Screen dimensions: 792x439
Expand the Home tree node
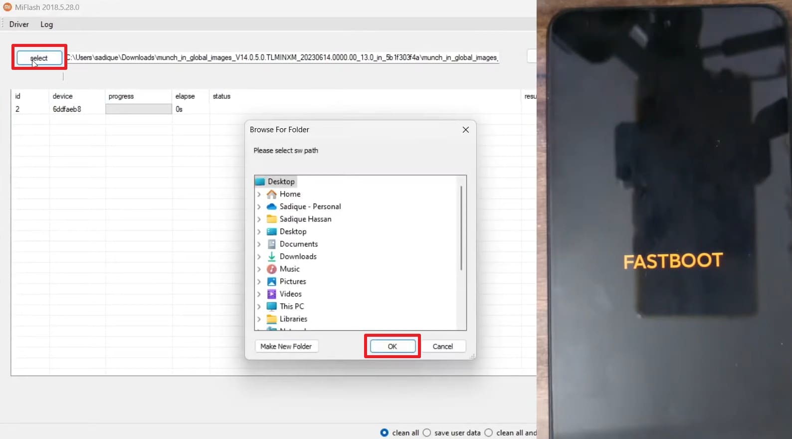[x=259, y=194]
